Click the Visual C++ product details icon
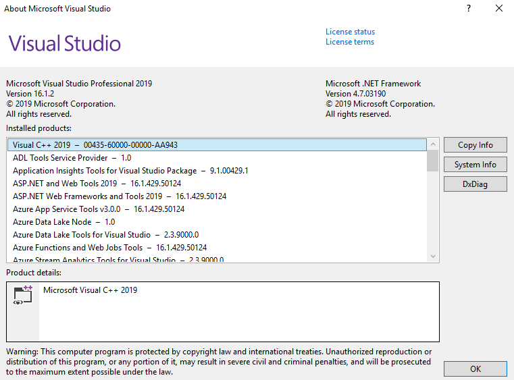Viewport: 514px width, 380px height. 22,295
